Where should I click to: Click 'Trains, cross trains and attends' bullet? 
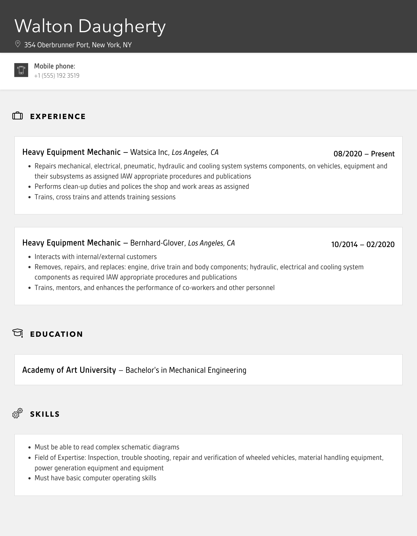105,197
